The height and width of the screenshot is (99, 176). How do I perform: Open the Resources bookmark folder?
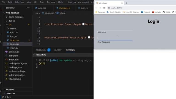click(x=100, y=12)
